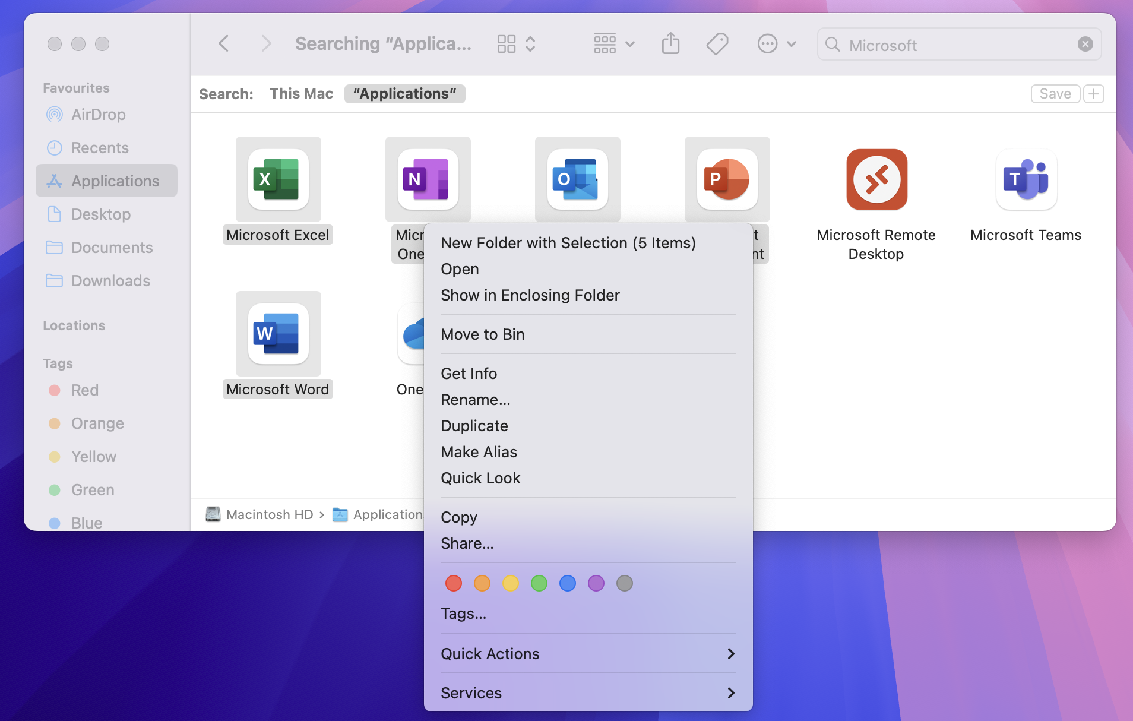This screenshot has width=1133, height=721.
Task: Apply the red tag color in menu
Action: coord(454,583)
